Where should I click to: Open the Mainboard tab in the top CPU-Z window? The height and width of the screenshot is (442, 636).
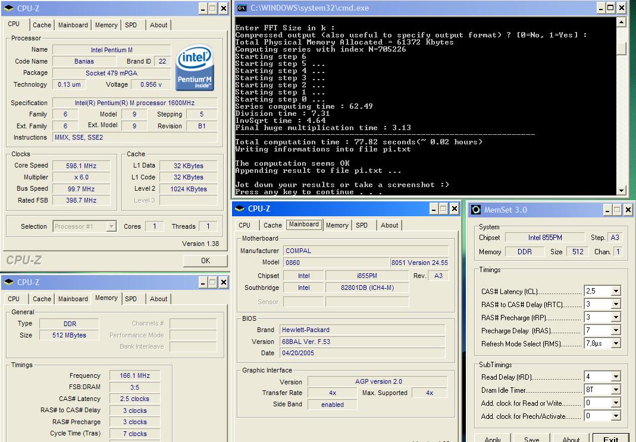click(73, 25)
